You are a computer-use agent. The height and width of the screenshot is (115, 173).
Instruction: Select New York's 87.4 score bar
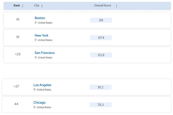pos(101,38)
